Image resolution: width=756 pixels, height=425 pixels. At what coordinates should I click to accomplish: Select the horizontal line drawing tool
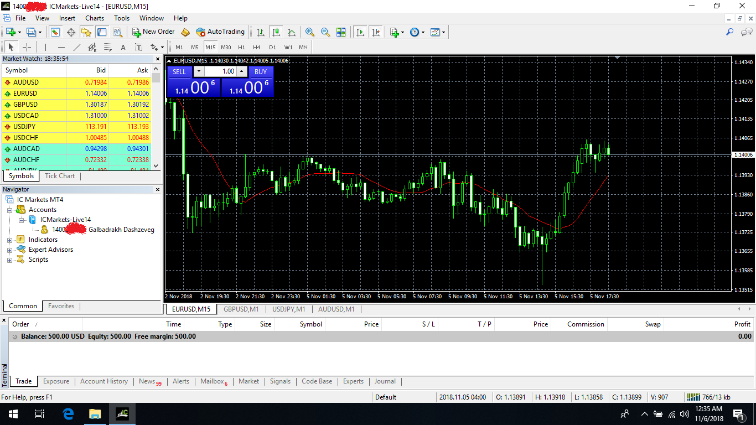[x=61, y=47]
